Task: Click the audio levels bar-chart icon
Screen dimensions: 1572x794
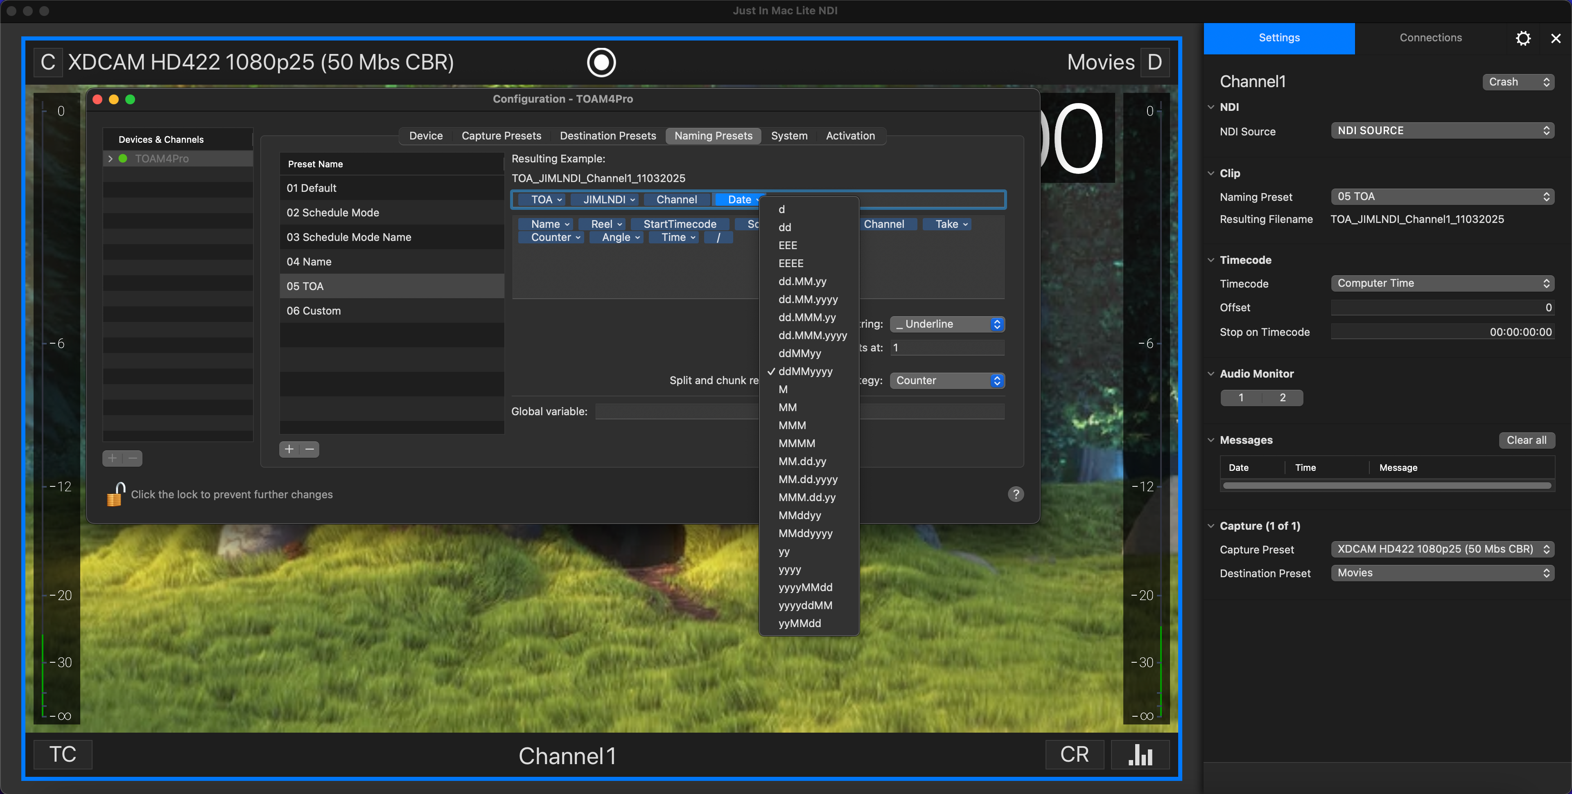Action: coord(1140,754)
